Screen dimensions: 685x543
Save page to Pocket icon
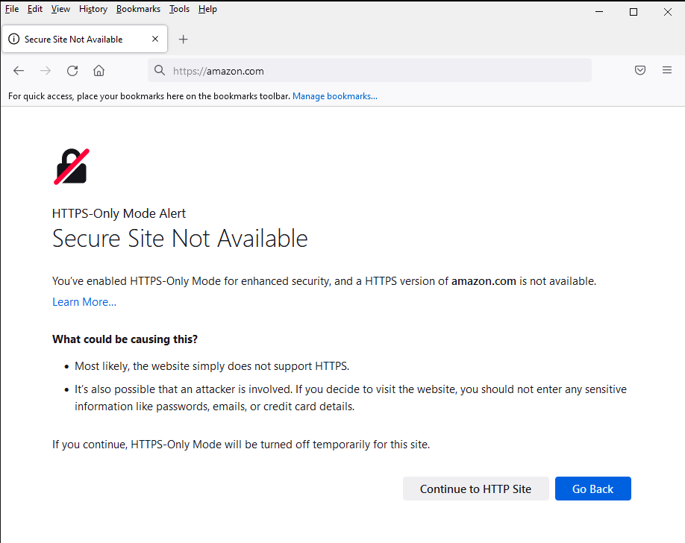point(640,70)
